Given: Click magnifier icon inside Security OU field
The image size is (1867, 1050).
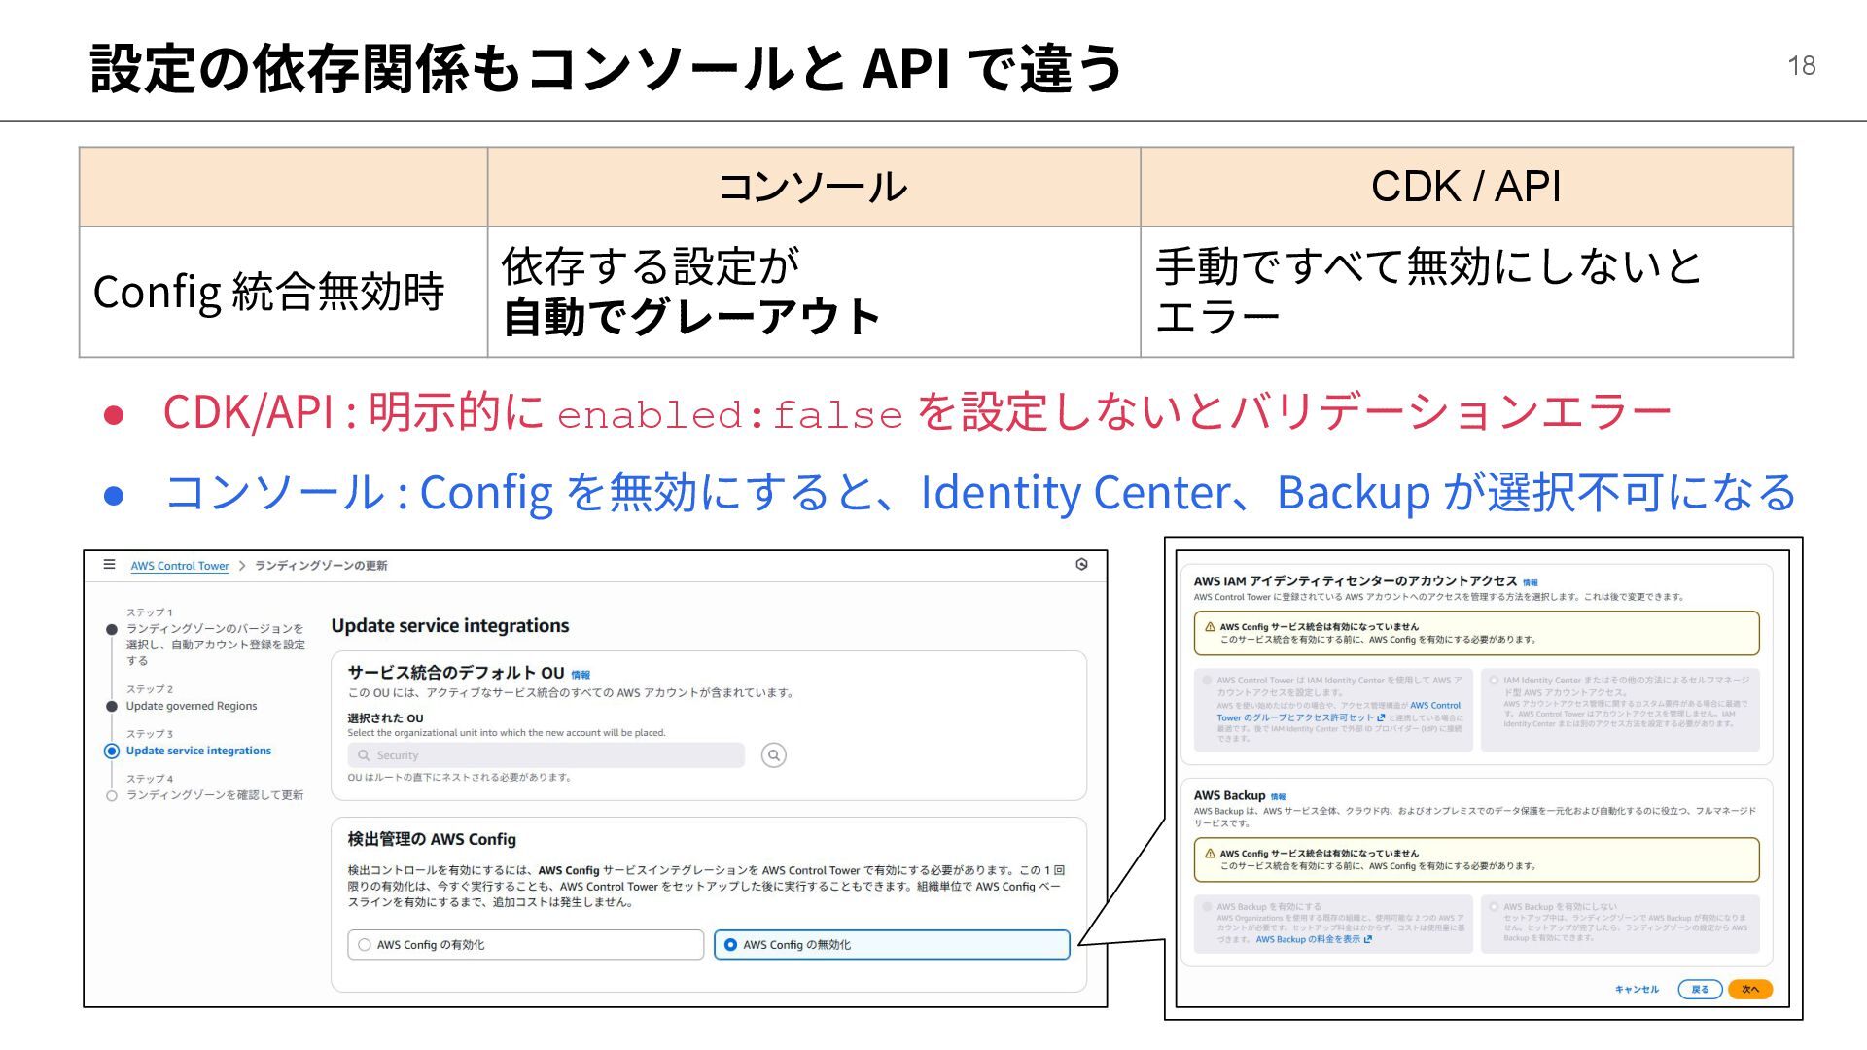Looking at the screenshot, I should [x=364, y=755].
